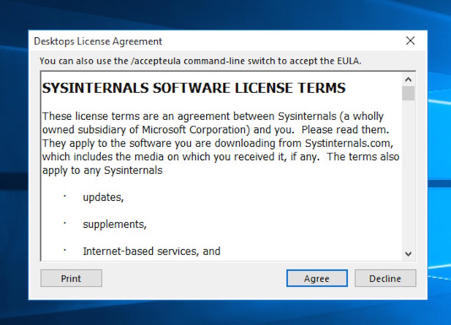Click the "updates," bullet item

[x=103, y=198]
